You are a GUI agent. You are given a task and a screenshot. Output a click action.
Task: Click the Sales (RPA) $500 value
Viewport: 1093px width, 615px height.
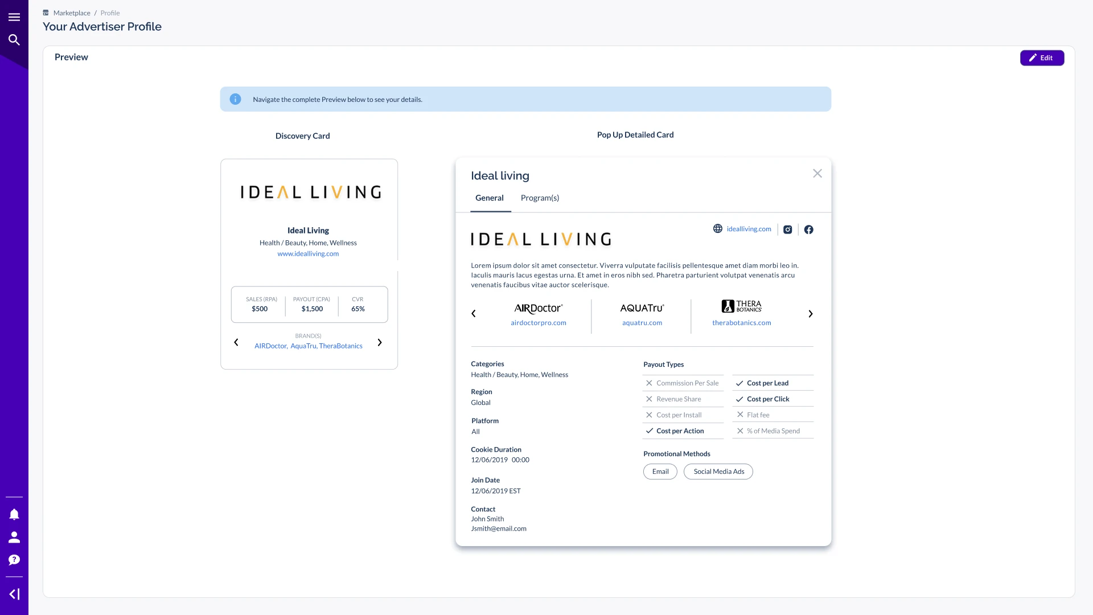tap(260, 309)
